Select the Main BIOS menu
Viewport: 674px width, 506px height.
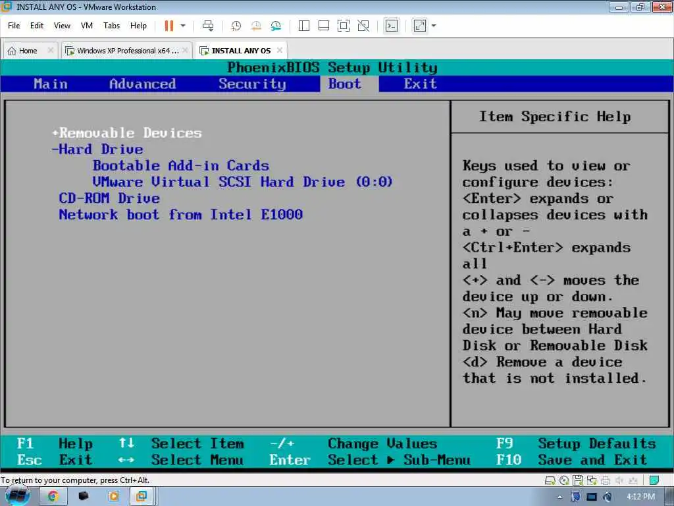click(x=51, y=84)
